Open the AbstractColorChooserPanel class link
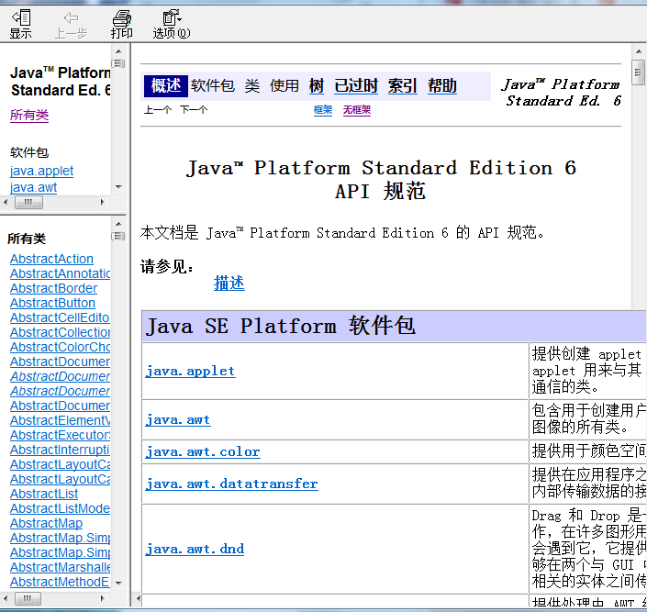The height and width of the screenshot is (612, 647). pos(60,347)
